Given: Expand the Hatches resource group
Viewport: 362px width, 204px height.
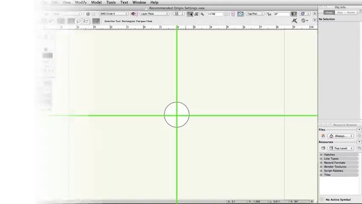Looking at the screenshot, I should (x=321, y=155).
